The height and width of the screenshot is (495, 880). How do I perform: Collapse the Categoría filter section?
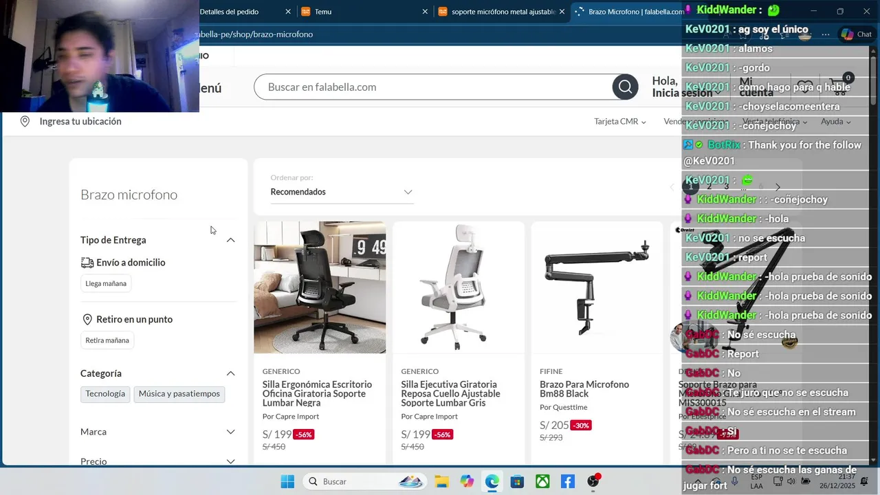[x=231, y=373]
